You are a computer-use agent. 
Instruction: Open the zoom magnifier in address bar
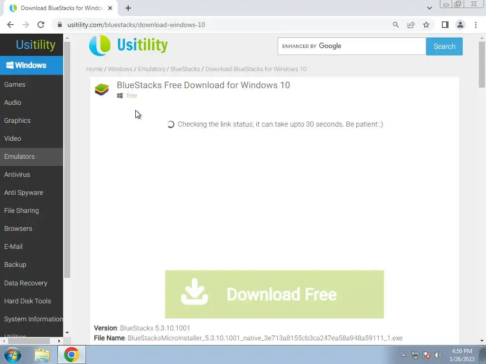click(x=395, y=25)
